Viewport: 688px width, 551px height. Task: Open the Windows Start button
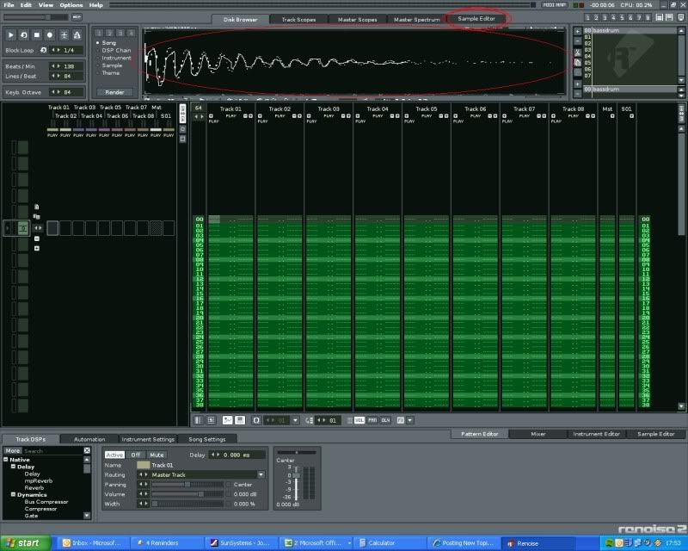click(x=24, y=543)
